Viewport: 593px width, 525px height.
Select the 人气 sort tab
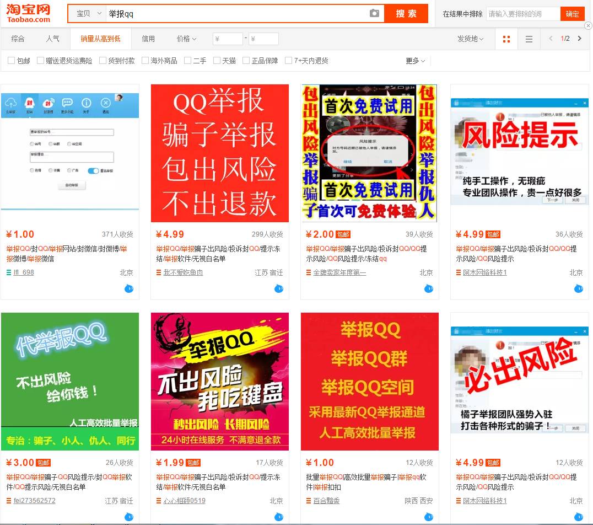tap(52, 39)
